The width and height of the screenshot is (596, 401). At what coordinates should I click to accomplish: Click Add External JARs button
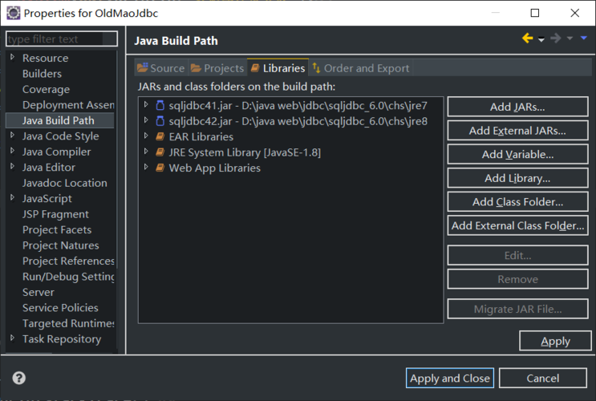[517, 131]
